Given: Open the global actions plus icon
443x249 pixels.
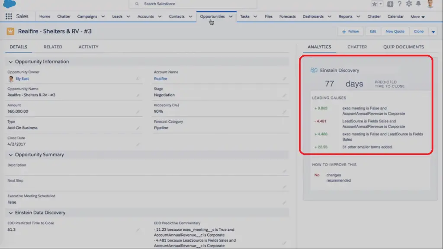Looking at the screenshot, I should pyautogui.click(x=390, y=4).
